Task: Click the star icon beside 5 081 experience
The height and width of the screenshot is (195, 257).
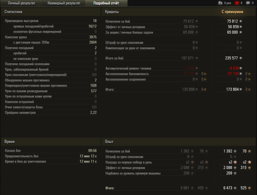Action: tap(192, 188)
